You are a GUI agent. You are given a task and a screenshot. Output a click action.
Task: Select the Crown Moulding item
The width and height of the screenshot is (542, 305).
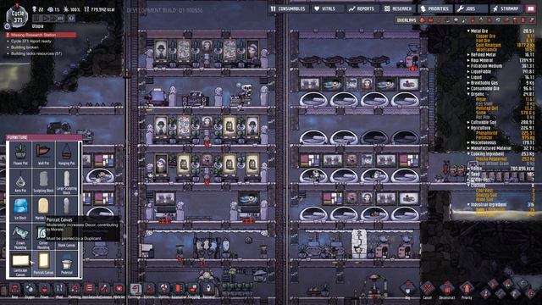[20, 236]
